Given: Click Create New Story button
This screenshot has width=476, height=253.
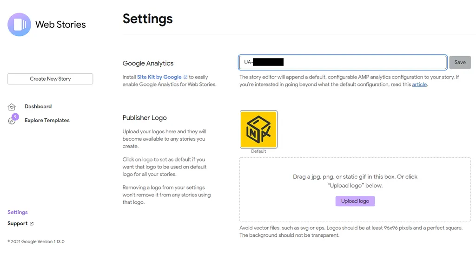Looking at the screenshot, I should (x=50, y=79).
